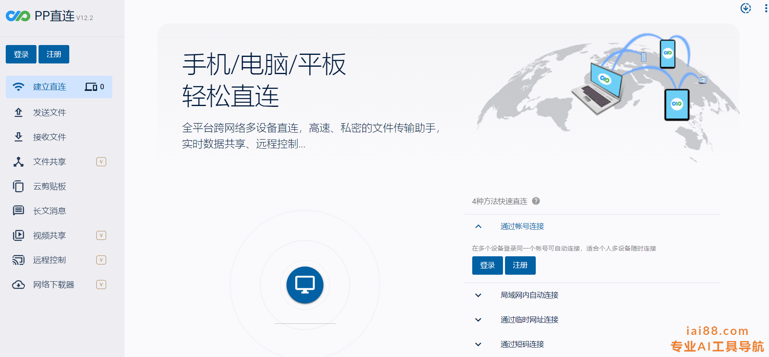The height and width of the screenshot is (357, 769).
Task: Click the V badge next to 网络下载器
Action: click(101, 285)
